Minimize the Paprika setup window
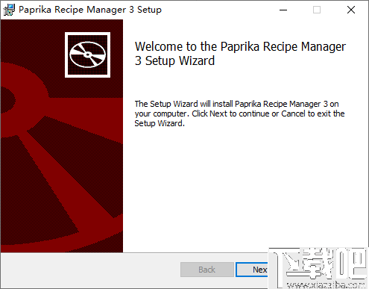 coord(283,10)
